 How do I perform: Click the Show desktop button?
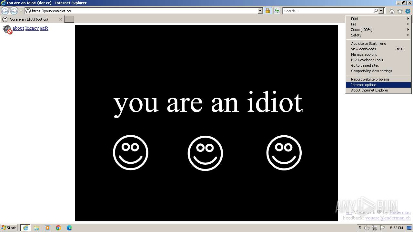(409, 228)
